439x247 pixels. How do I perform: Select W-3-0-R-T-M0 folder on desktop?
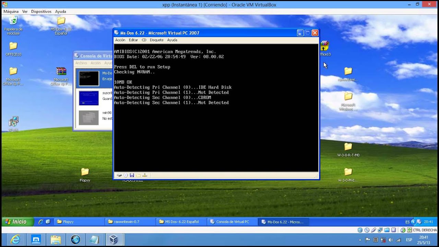348,150
